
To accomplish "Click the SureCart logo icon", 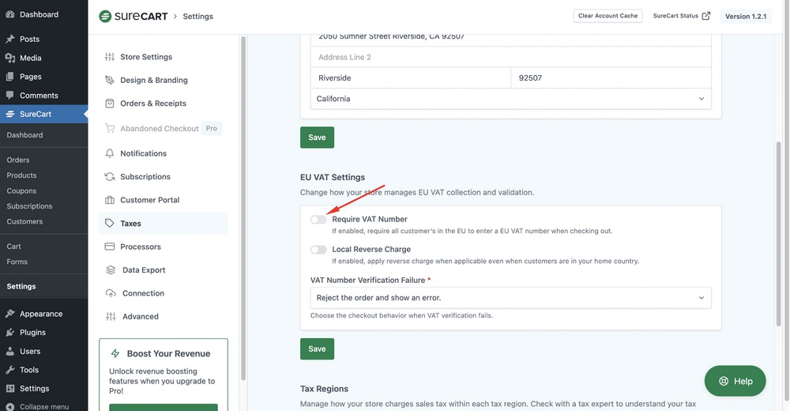I will pyautogui.click(x=105, y=16).
